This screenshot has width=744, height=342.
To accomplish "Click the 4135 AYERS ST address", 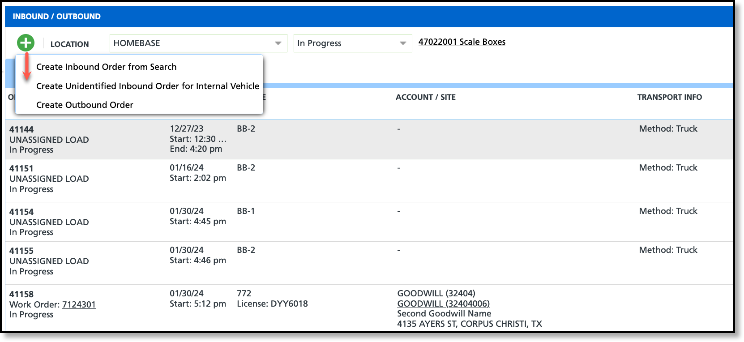I will [x=470, y=324].
